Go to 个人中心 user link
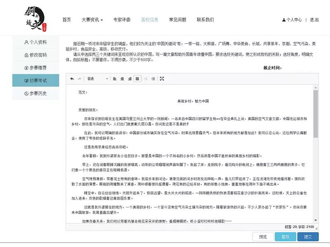Image resolution: width=330 pixels, height=247 pixels. pos(292,20)
